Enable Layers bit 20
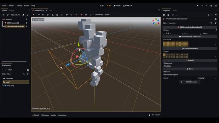The height and width of the screenshot is (123, 219). point(187,57)
